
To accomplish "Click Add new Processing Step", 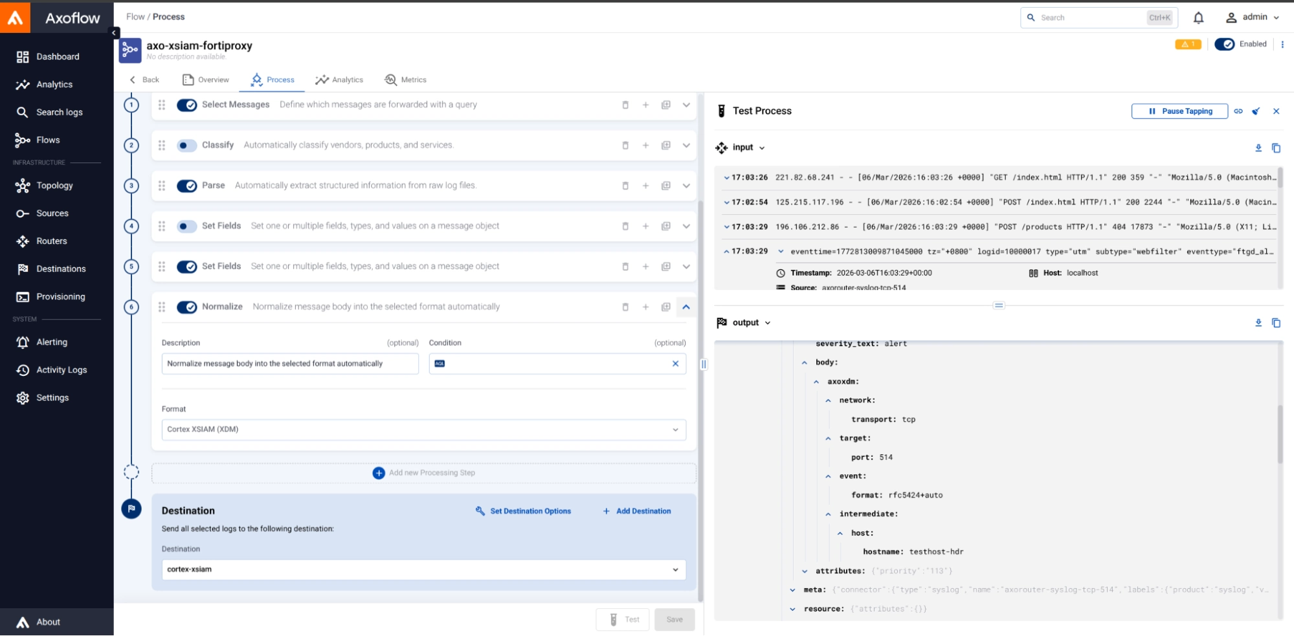I will tap(424, 473).
